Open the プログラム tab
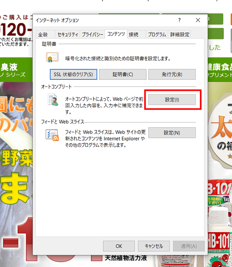The width and height of the screenshot is (232, 267). 157,34
